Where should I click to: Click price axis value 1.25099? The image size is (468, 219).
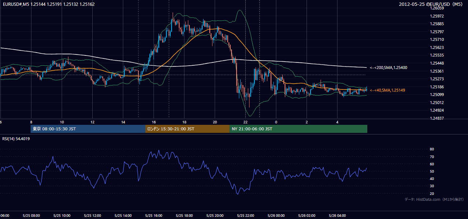coord(437,95)
